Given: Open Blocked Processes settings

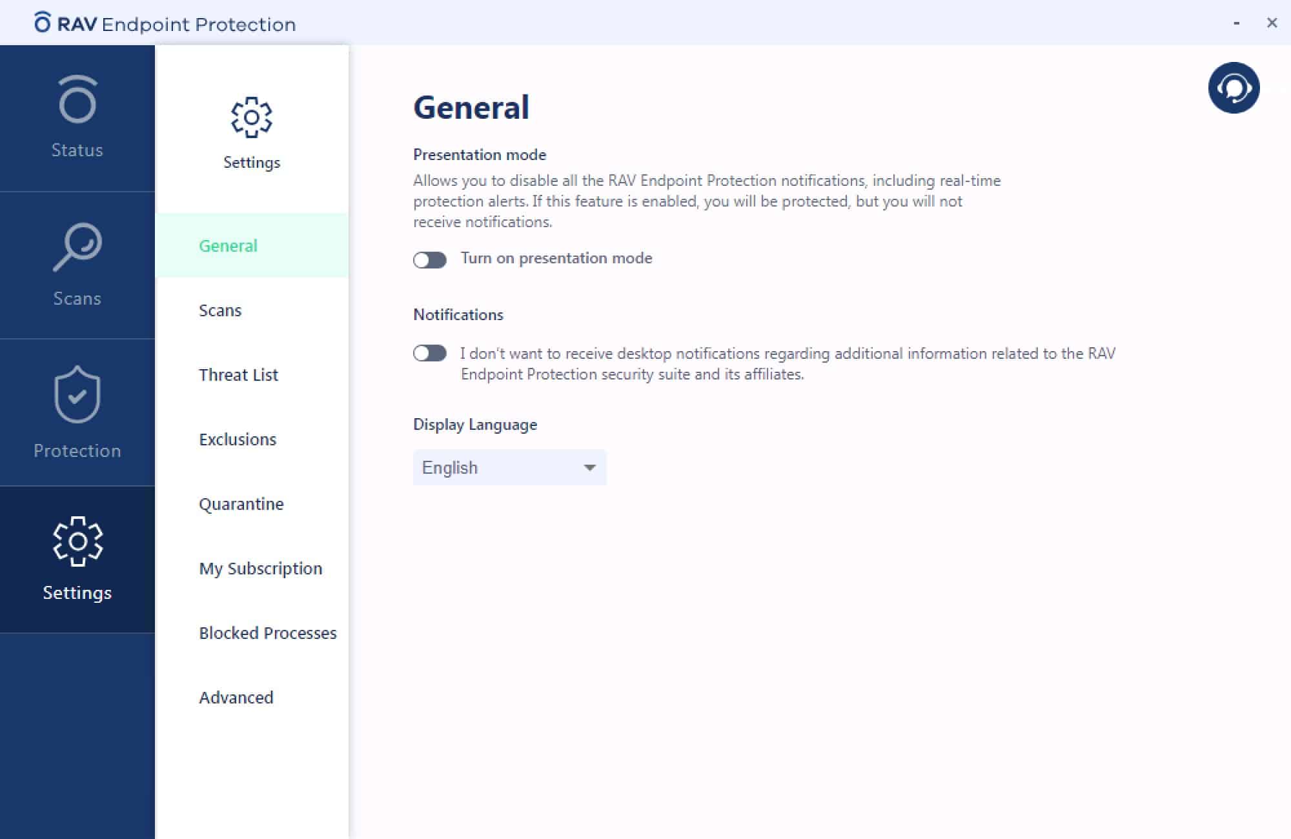Looking at the screenshot, I should (x=252, y=632).
